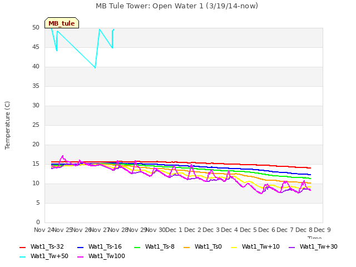Click the MB_tule annotation label
356x267 pixels.
click(x=62, y=23)
